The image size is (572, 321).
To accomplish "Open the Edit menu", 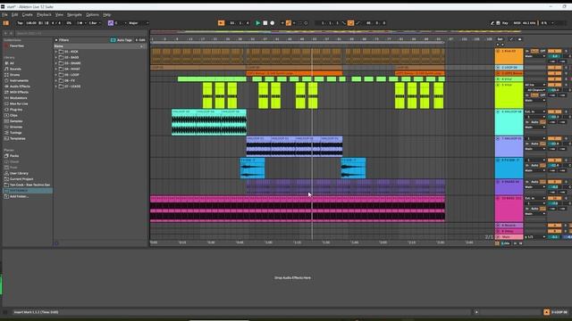I will click(x=14, y=14).
